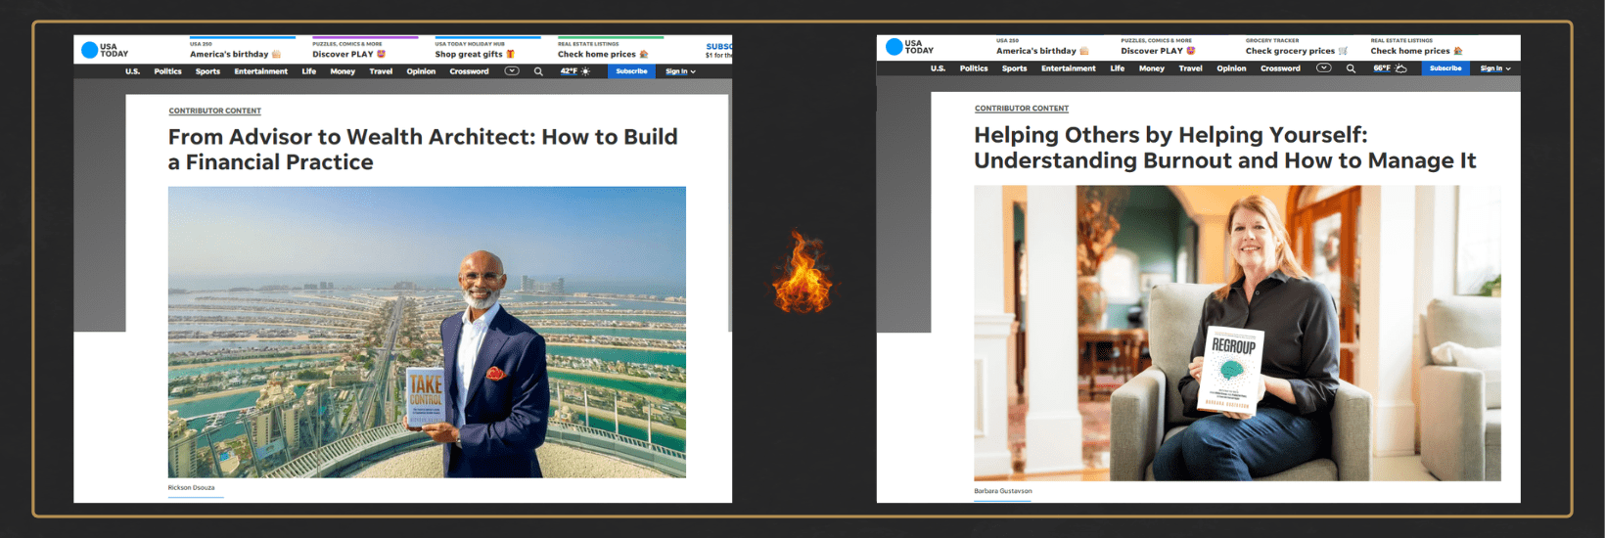Click the flame icon between the two articles
Image resolution: width=1605 pixels, height=538 pixels.
tap(802, 274)
